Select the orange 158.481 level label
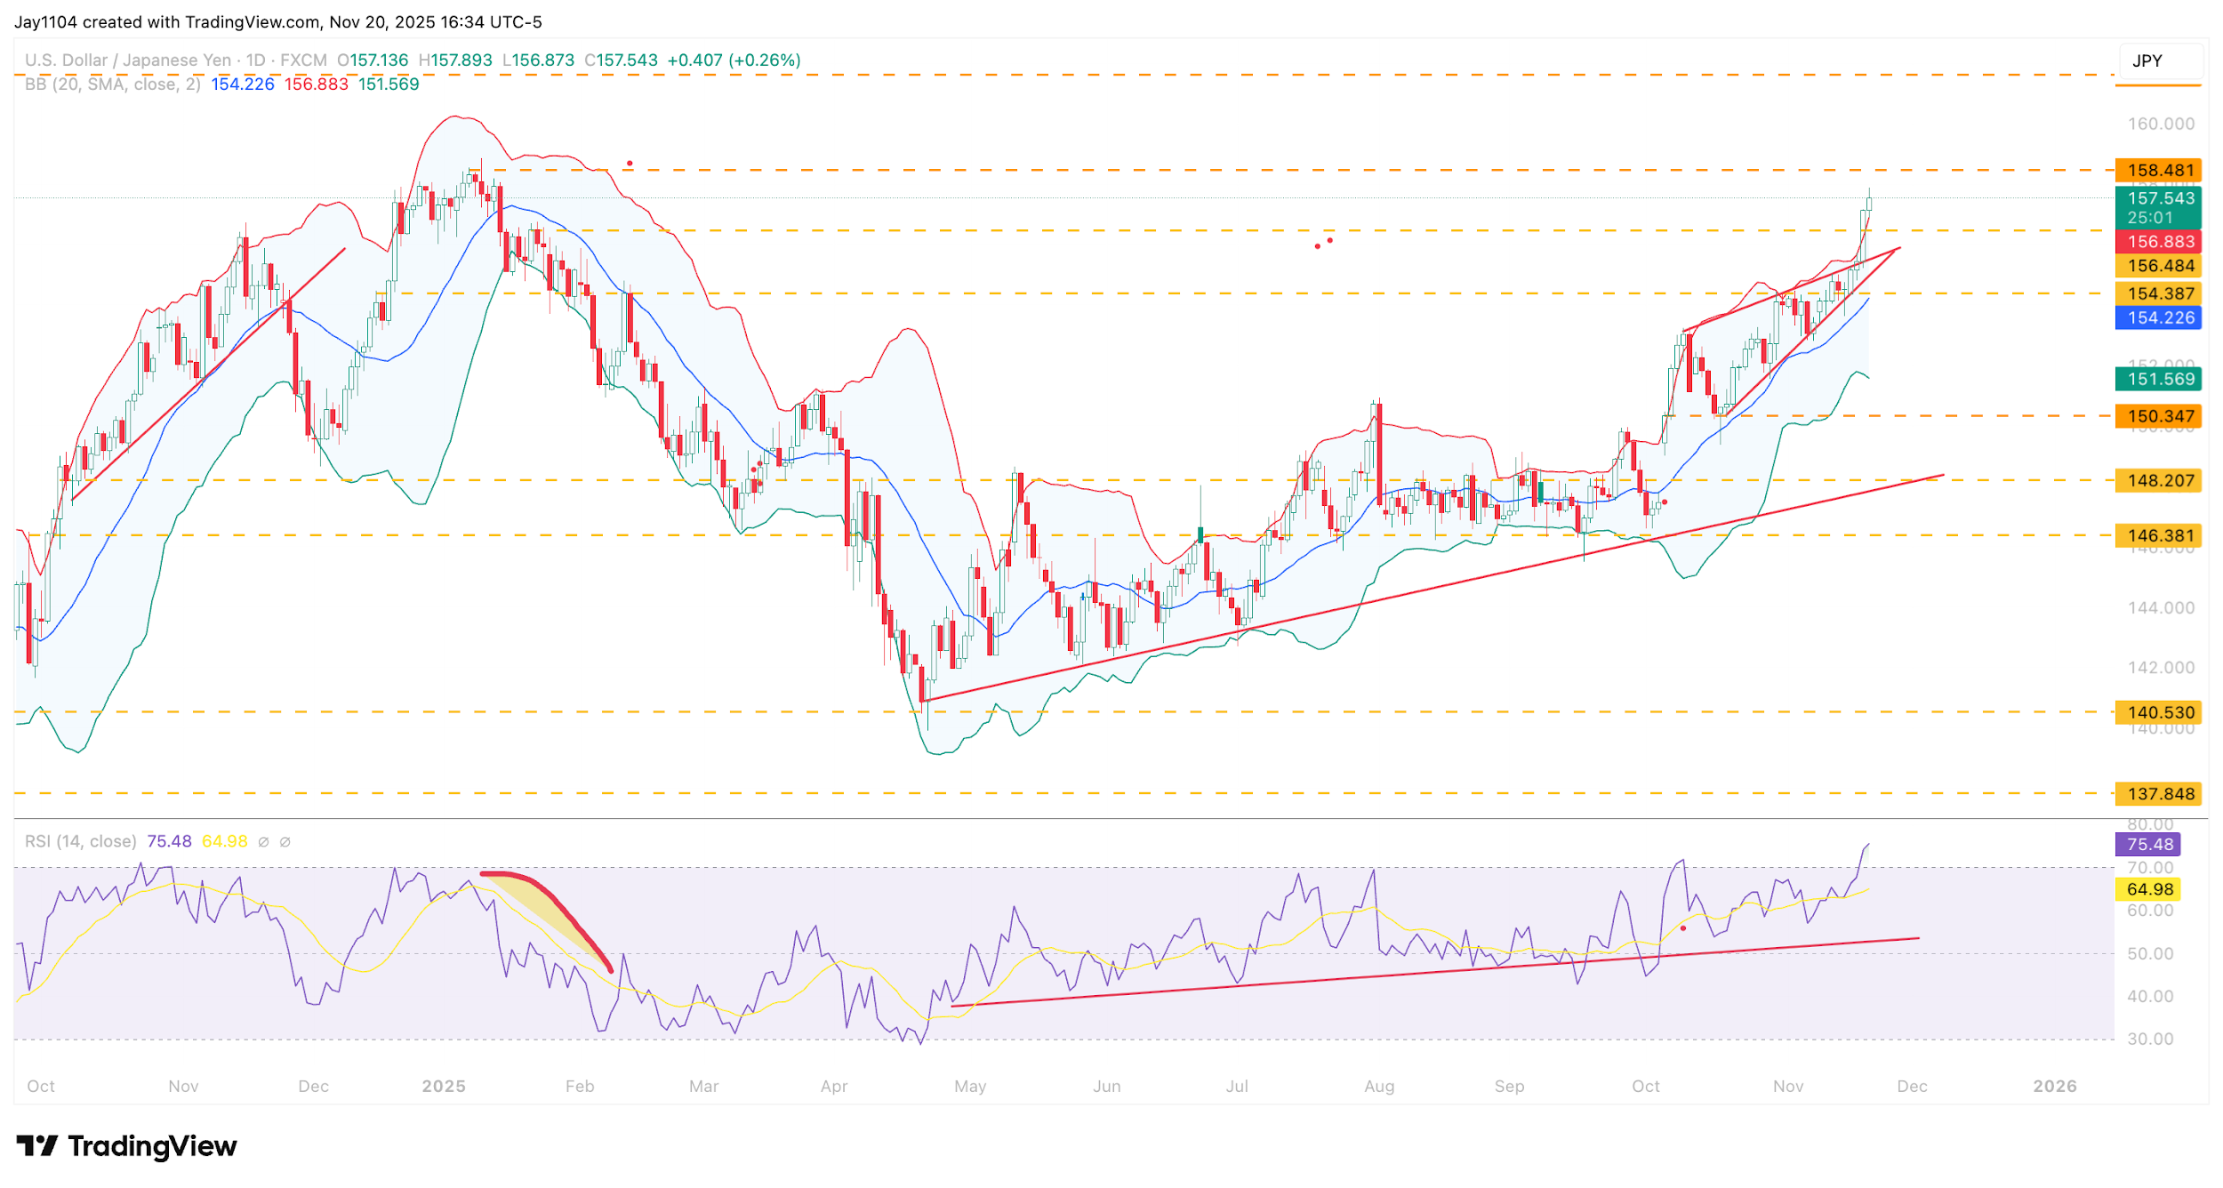 coord(2158,170)
